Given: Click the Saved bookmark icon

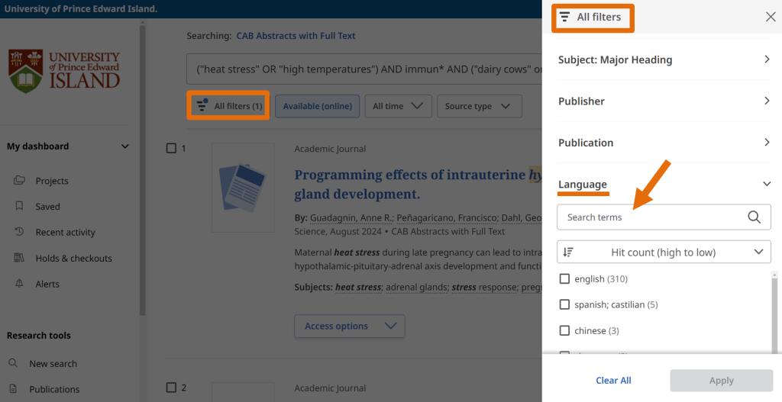Looking at the screenshot, I should (19, 207).
